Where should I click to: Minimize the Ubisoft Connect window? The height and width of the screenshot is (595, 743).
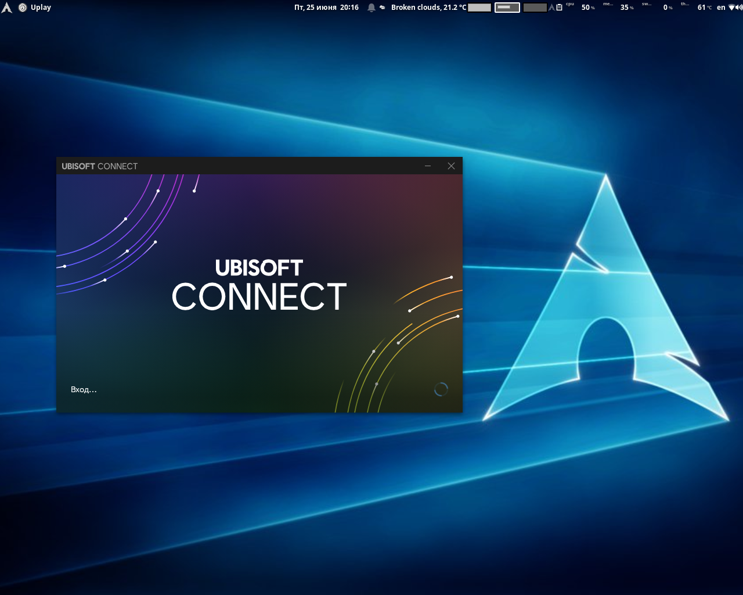point(428,166)
